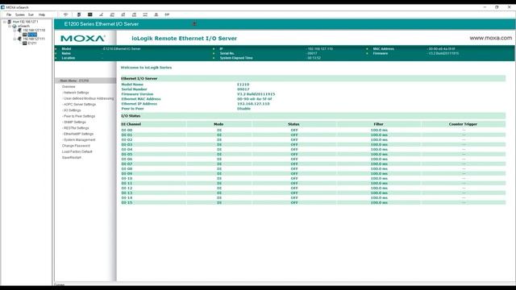Click www.moxa.com link

(x=491, y=38)
